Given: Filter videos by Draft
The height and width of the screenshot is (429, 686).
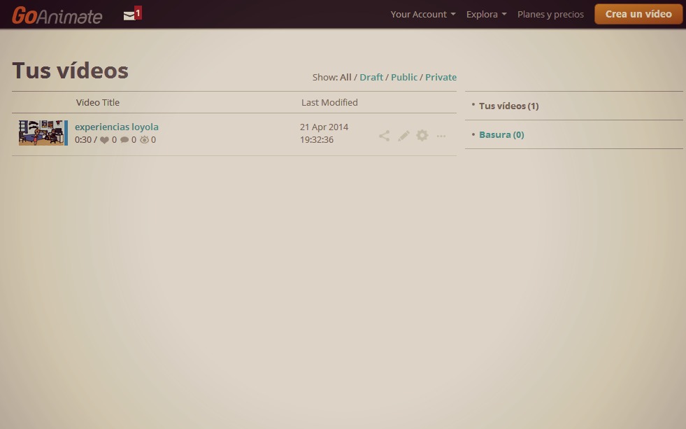Looking at the screenshot, I should pos(371,77).
